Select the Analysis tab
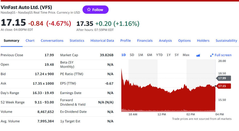This screenshot has height=131, width=239. click(x=165, y=41)
